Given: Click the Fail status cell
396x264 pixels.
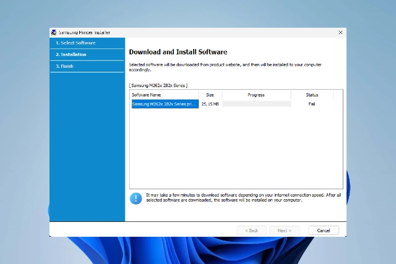Looking at the screenshot, I should [312, 104].
